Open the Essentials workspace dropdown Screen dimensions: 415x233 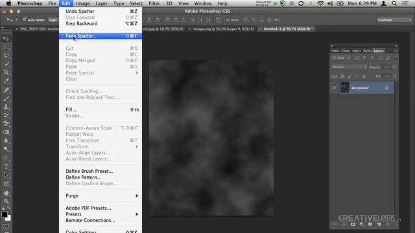tap(394, 20)
